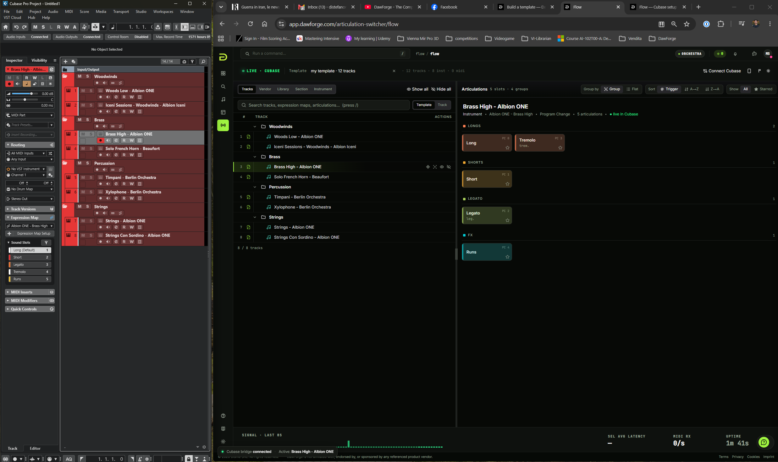This screenshot has width=778, height=462.
Task: Open the MIDI menu in Cubase
Action: 69,12
